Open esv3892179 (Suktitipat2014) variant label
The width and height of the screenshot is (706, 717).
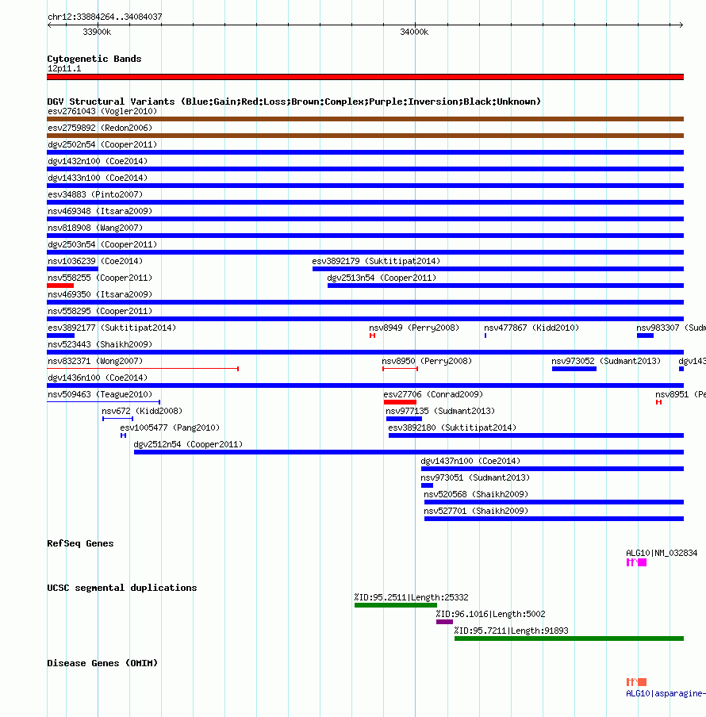pyautogui.click(x=376, y=261)
